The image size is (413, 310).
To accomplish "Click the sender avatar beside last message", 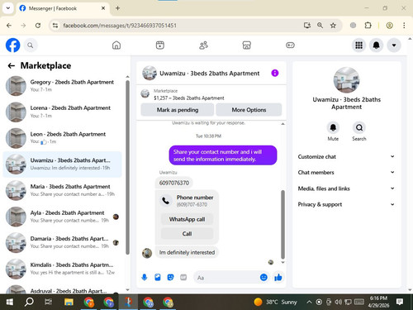I will pyautogui.click(x=147, y=253).
